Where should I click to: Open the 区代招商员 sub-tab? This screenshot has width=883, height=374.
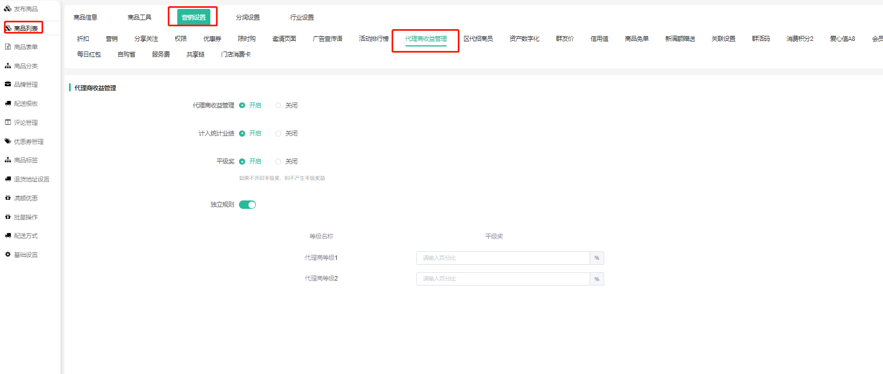point(478,39)
